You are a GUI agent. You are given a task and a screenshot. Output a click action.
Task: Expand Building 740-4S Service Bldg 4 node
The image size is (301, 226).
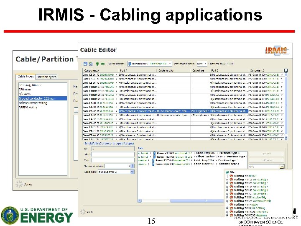click(227, 190)
